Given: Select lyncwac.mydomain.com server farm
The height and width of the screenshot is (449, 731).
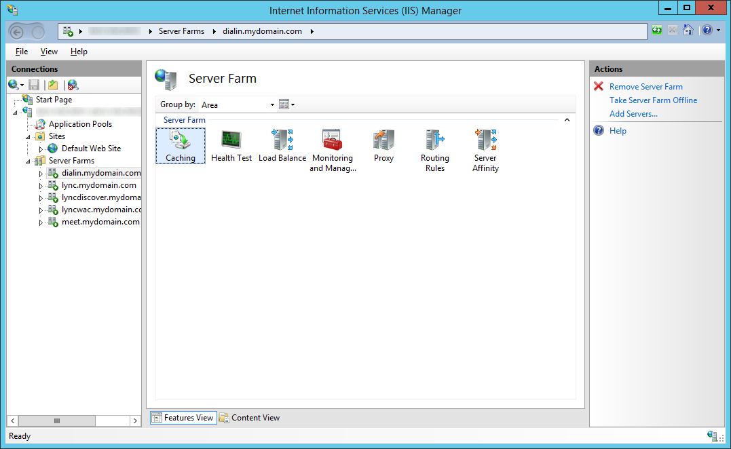Looking at the screenshot, I should 101,209.
